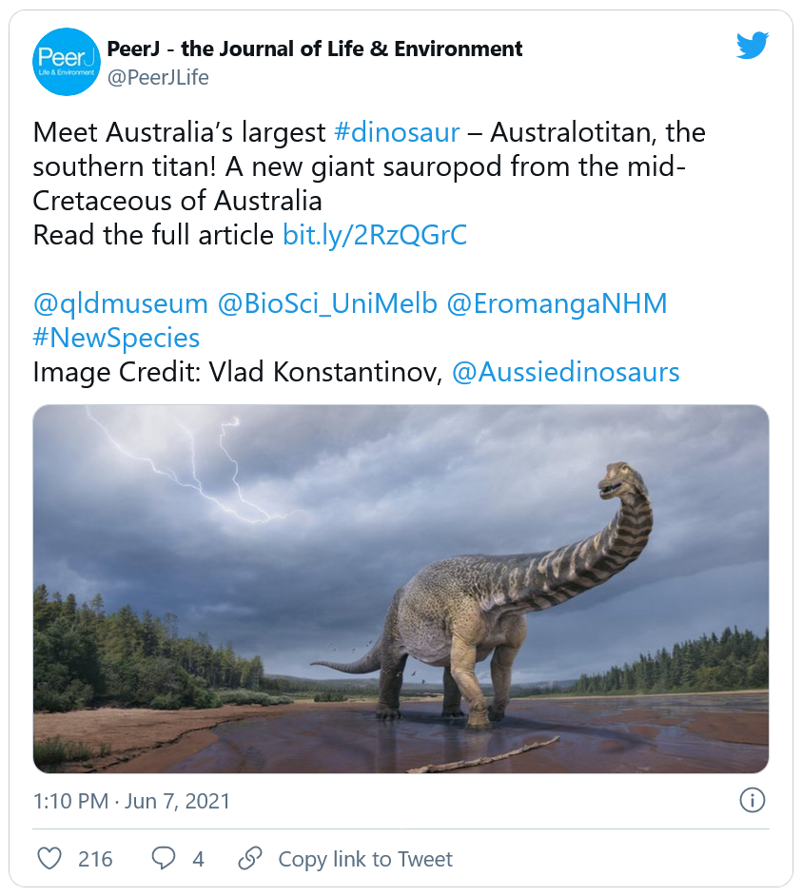Follow the bit.ly/2RzQGrC article link

375,235
